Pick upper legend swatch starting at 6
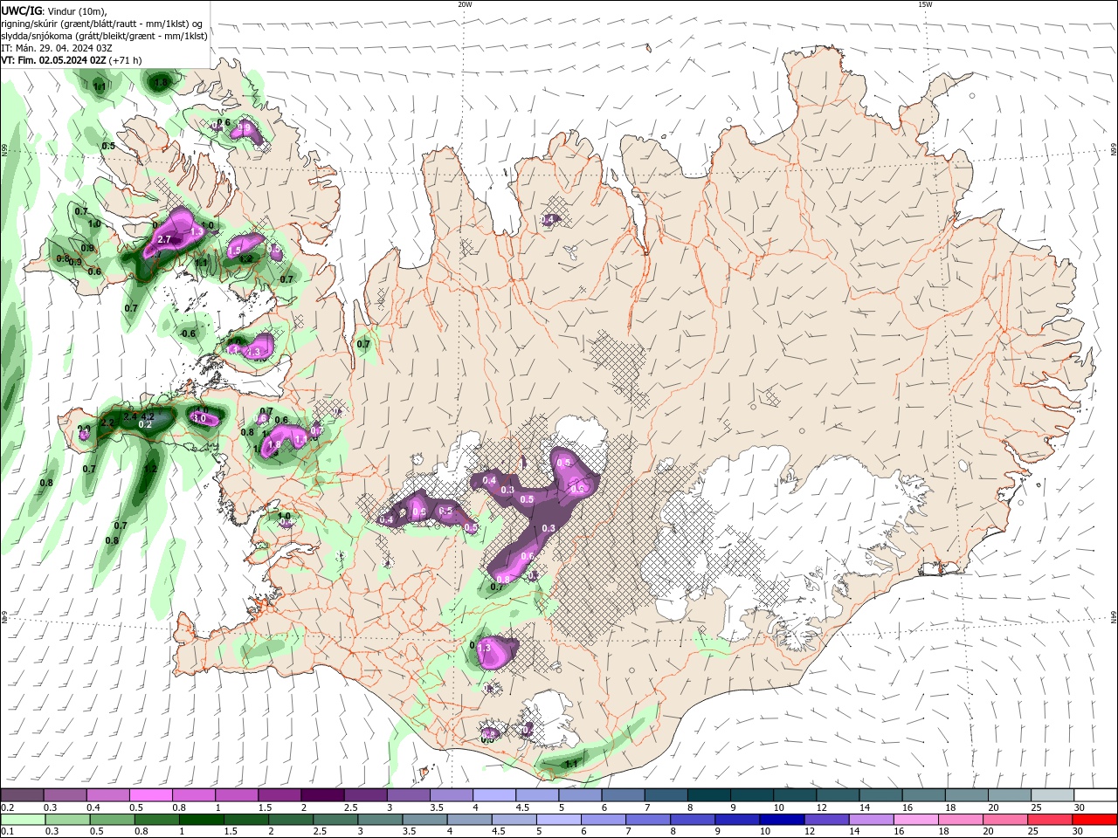The image size is (1118, 838). click(x=623, y=795)
